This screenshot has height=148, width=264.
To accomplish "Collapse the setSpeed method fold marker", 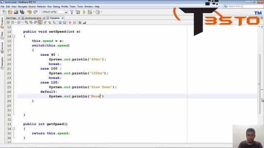I will pyautogui.click(x=14, y=36).
